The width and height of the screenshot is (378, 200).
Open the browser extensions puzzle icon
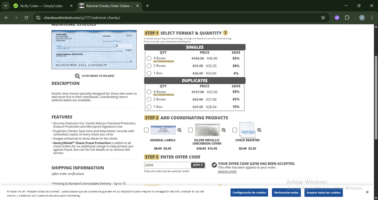(347, 18)
